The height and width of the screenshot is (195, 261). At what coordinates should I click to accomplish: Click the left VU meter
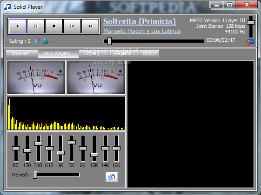click(x=36, y=78)
